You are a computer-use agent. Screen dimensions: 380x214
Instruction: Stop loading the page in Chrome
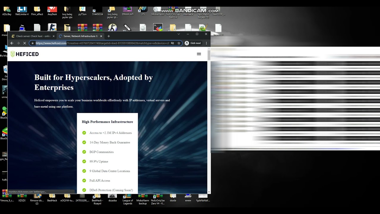click(25, 43)
